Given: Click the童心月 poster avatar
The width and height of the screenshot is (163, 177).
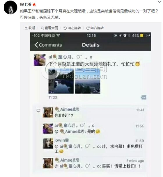Looking at the screenshot, I should 40,60.
